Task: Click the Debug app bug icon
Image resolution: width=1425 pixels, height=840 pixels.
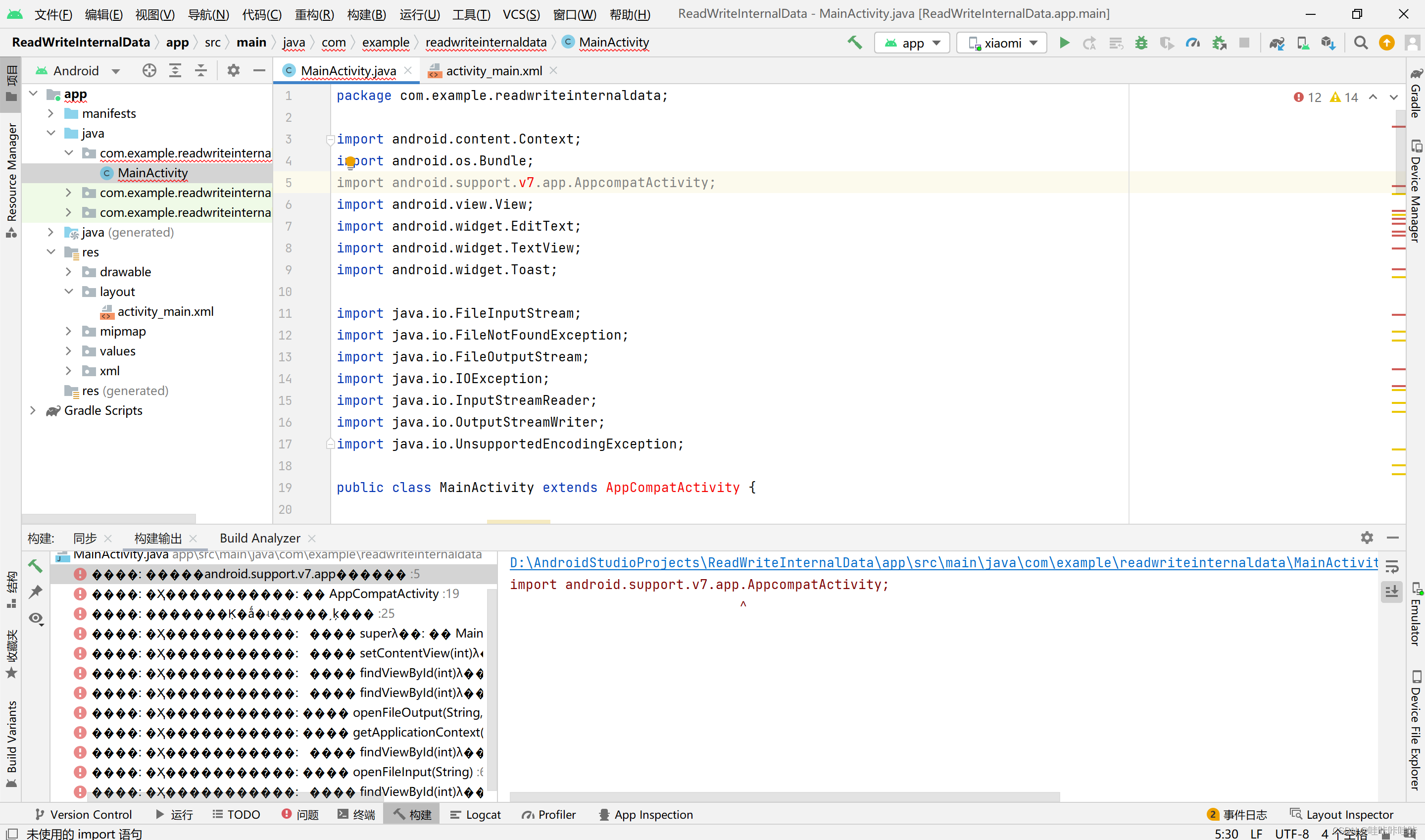Action: click(x=1141, y=43)
